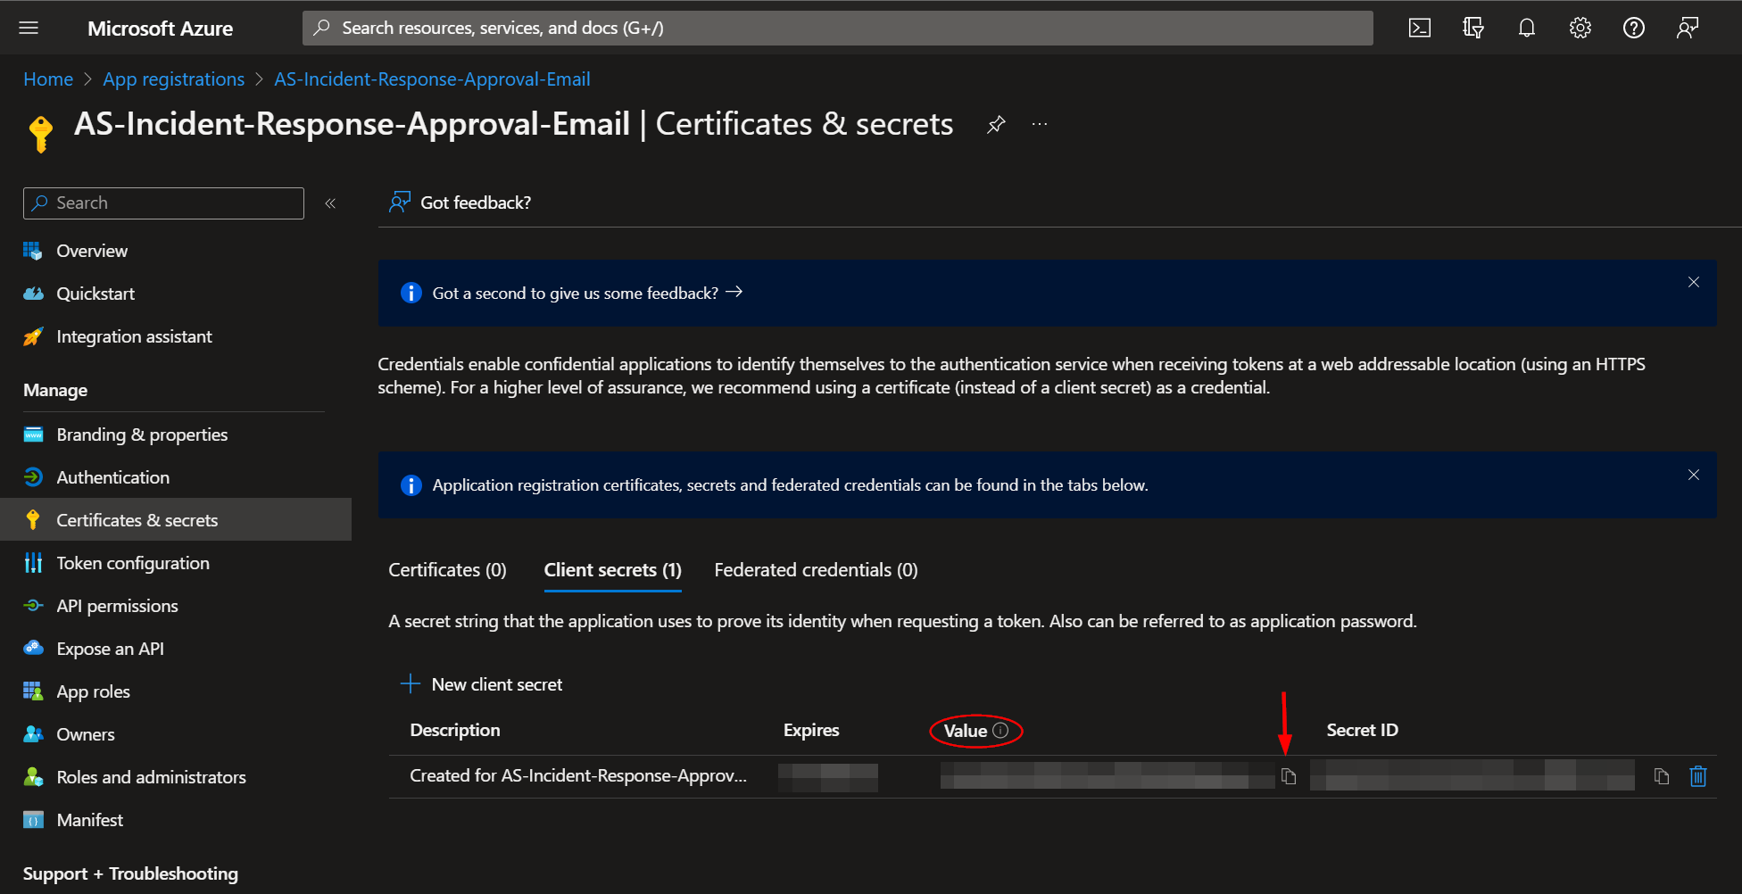Click the Microsoft Azure logo text

(x=160, y=29)
